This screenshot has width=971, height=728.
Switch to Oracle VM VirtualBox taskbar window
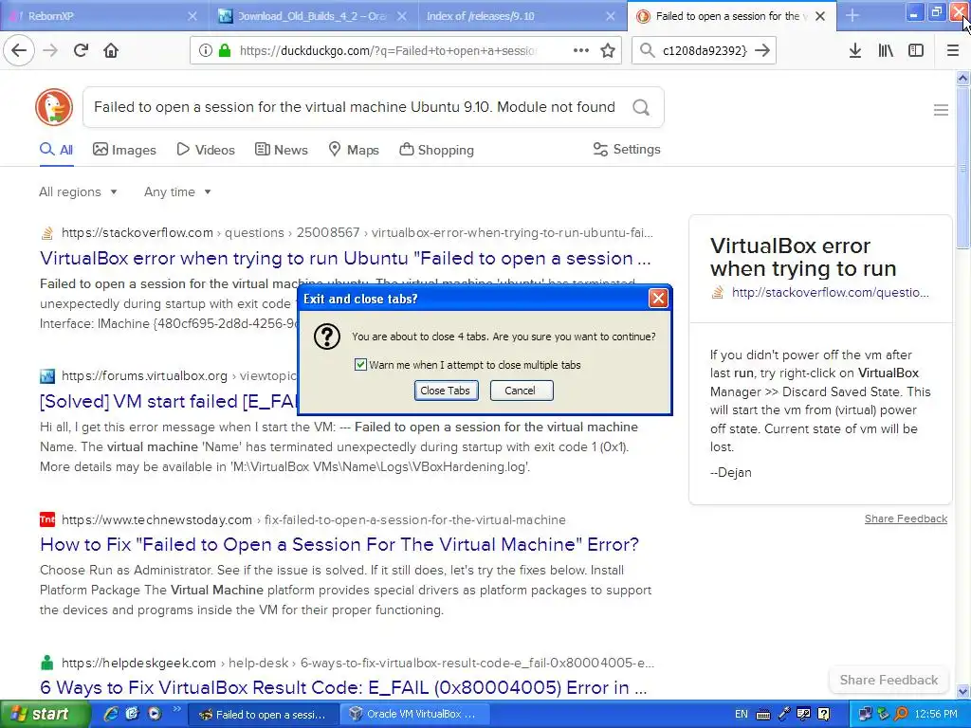tap(415, 715)
